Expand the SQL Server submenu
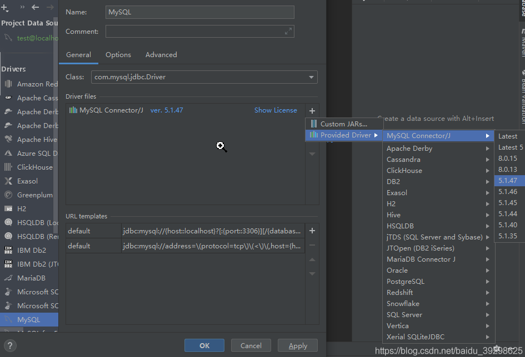525x357 pixels. tap(488, 315)
